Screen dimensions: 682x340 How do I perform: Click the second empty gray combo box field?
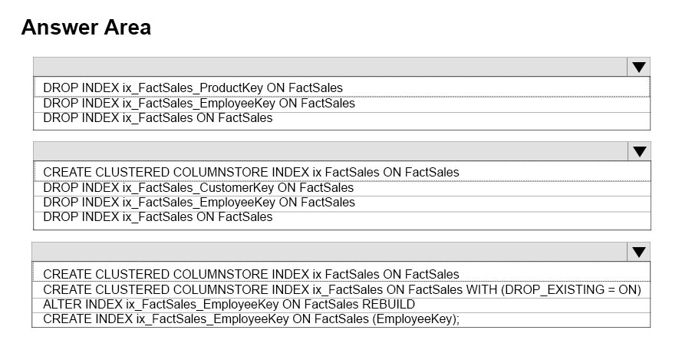[x=331, y=151]
